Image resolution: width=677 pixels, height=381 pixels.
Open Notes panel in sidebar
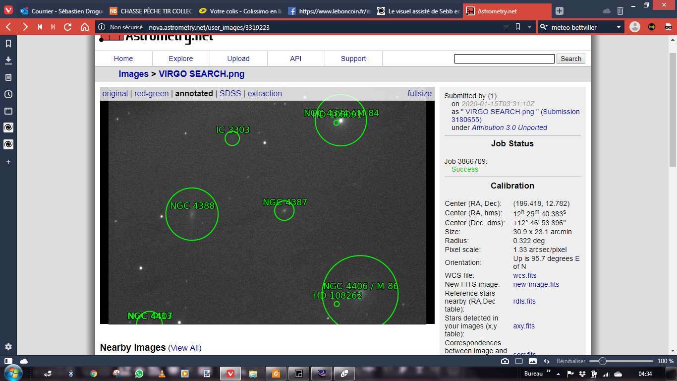coord(8,77)
